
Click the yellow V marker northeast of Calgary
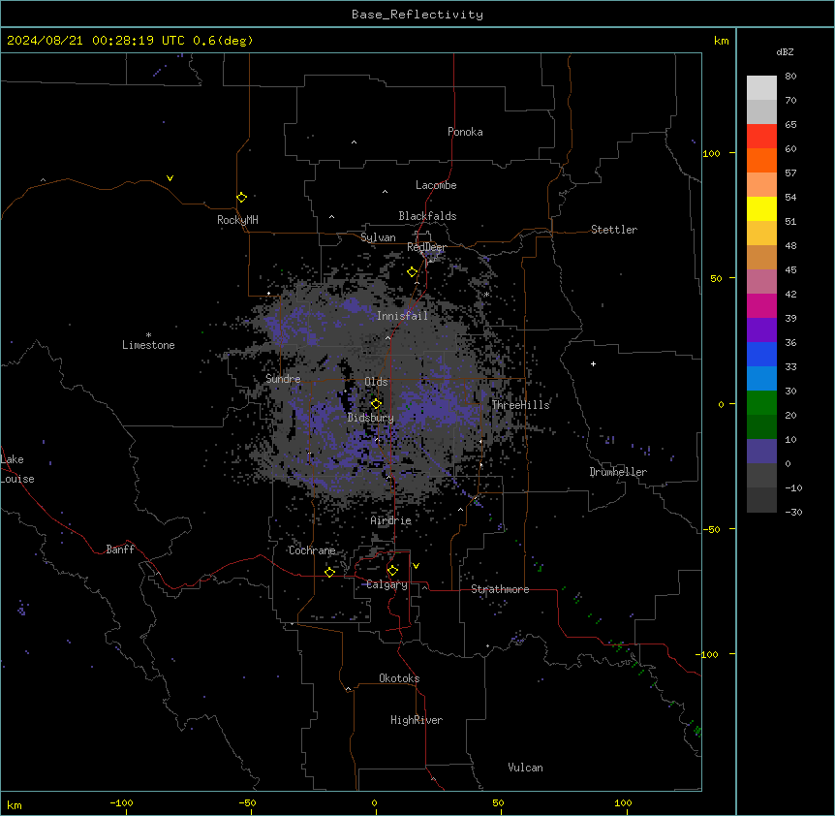[416, 566]
